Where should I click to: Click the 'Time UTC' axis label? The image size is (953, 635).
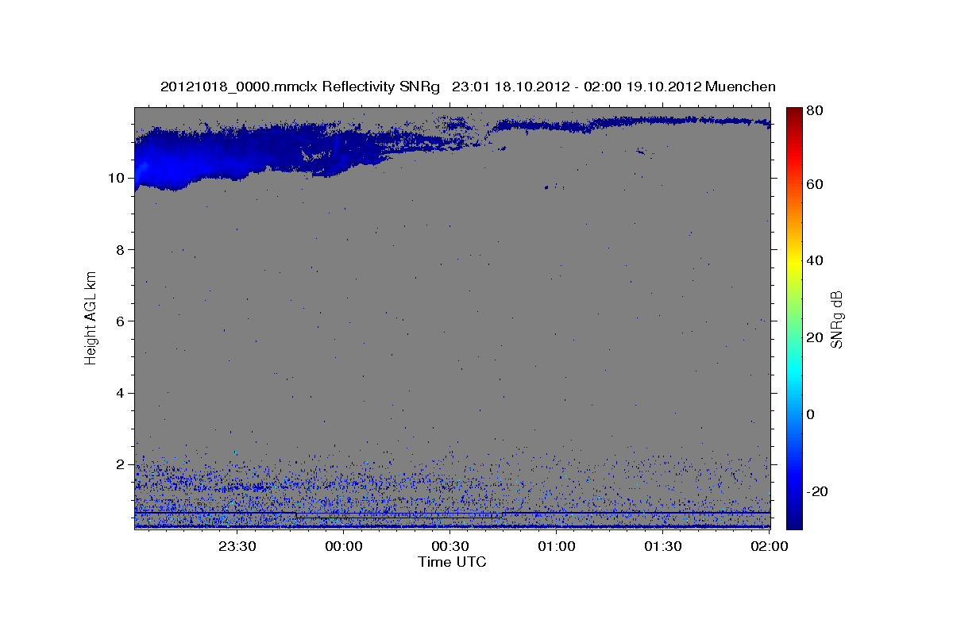(452, 562)
